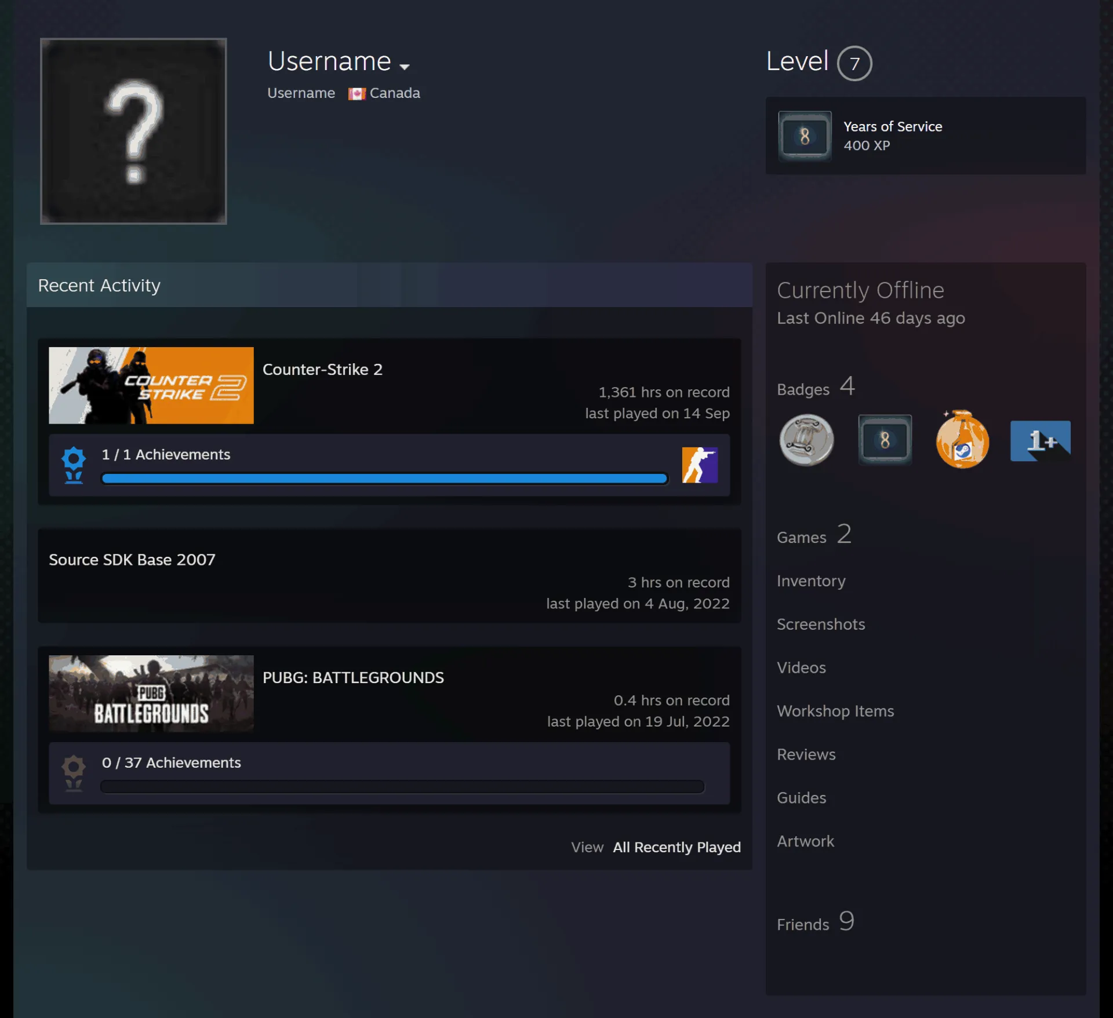Open the Badges section link
The image size is (1113, 1018).
pyautogui.click(x=816, y=387)
